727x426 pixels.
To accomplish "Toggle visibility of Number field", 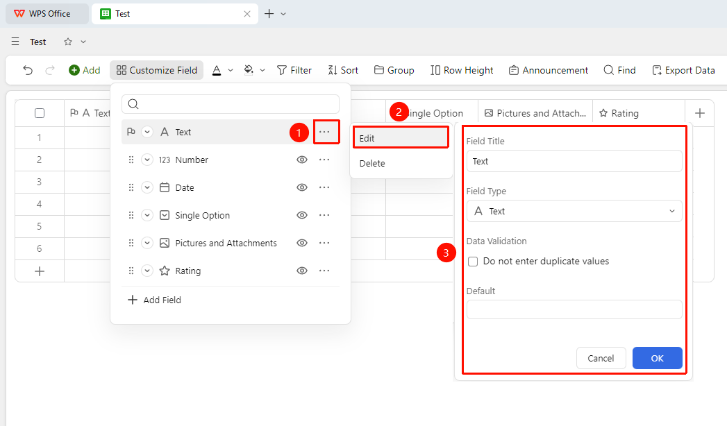I will coord(302,160).
